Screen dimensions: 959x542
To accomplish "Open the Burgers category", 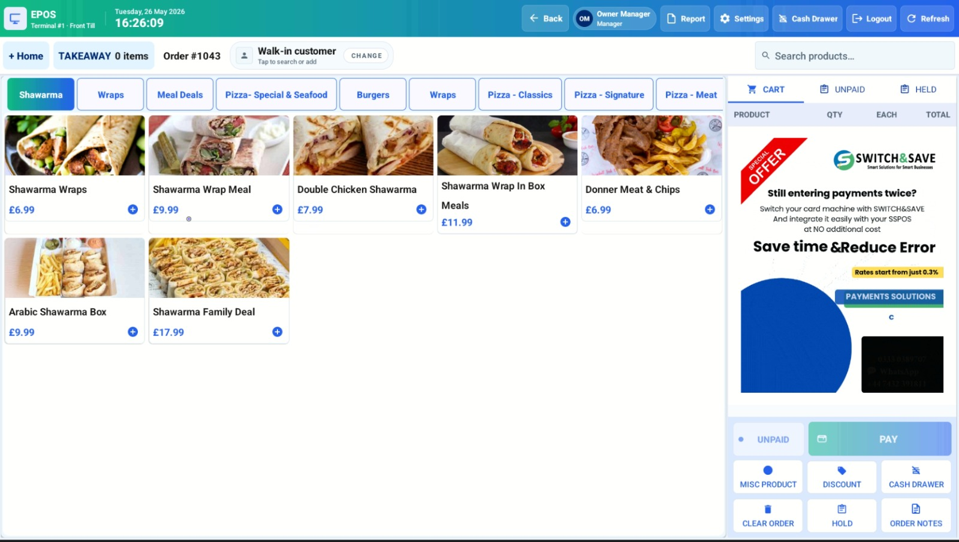I will pos(373,95).
